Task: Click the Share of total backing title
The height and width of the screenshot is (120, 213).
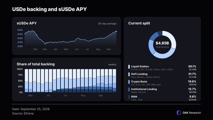Action: click(x=36, y=64)
